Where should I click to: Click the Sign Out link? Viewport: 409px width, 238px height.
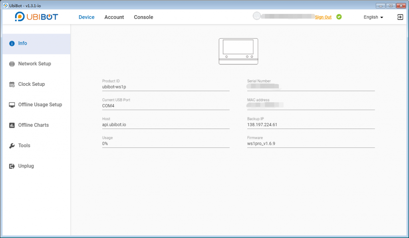coord(323,17)
